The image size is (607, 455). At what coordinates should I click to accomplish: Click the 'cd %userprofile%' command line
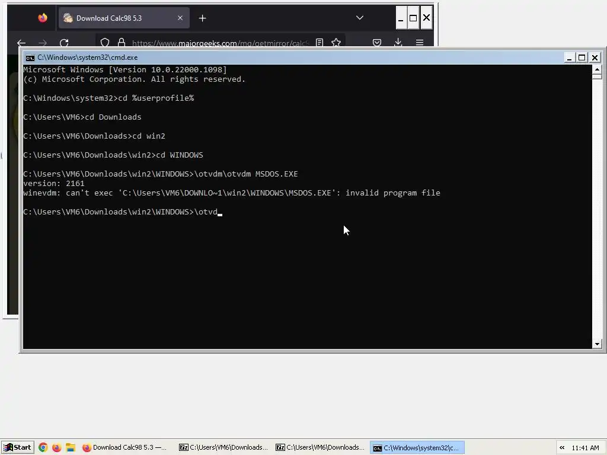tap(108, 98)
